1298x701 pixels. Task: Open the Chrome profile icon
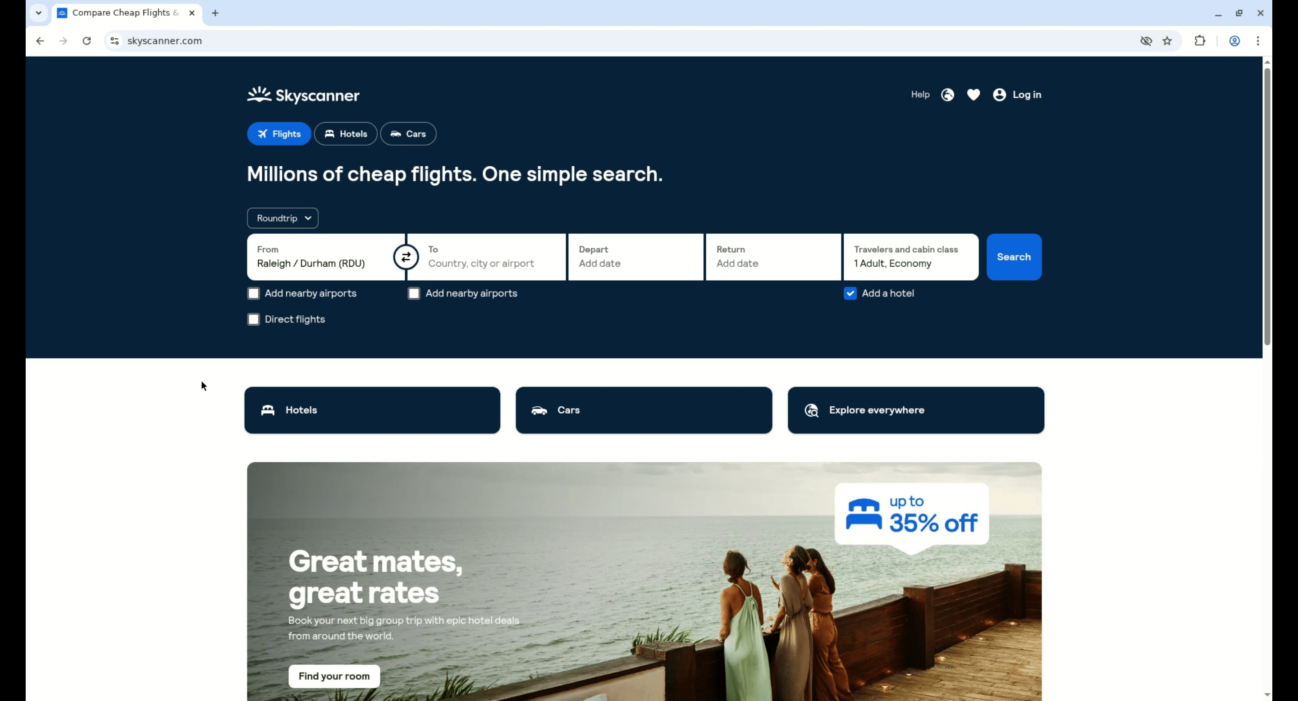click(1234, 41)
